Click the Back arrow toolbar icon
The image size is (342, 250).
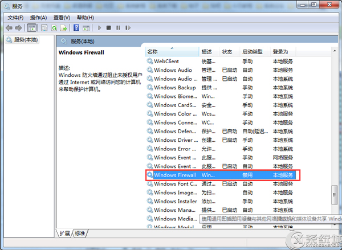coord(9,28)
